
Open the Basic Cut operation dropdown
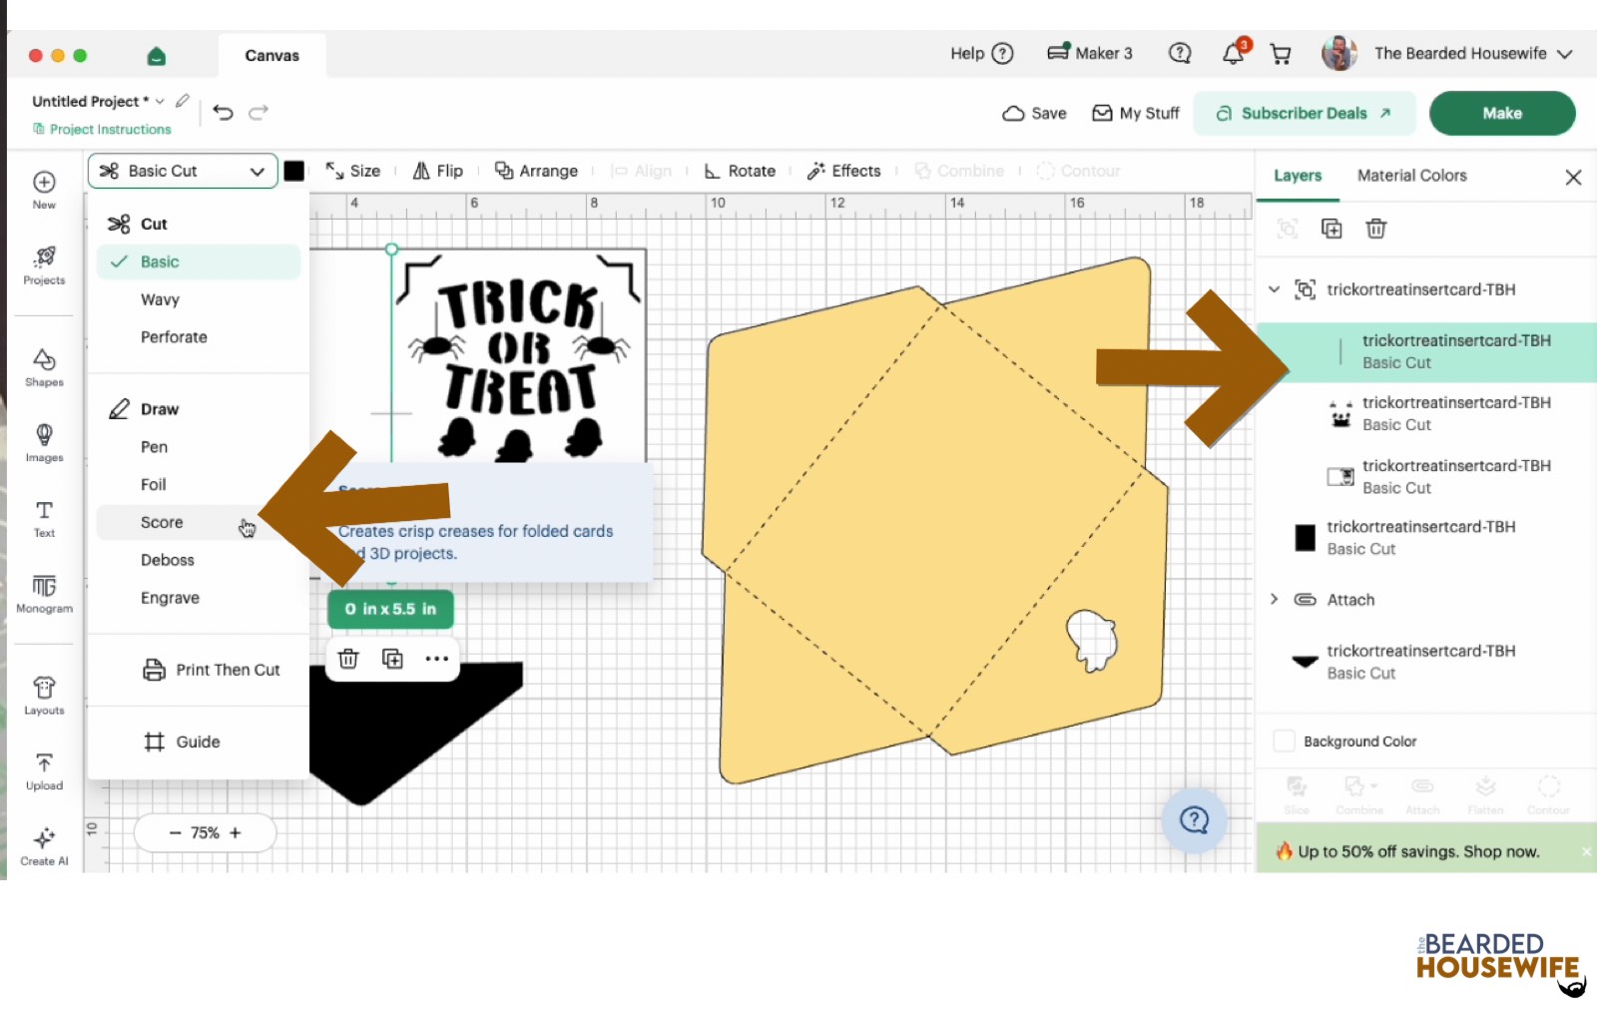[183, 171]
